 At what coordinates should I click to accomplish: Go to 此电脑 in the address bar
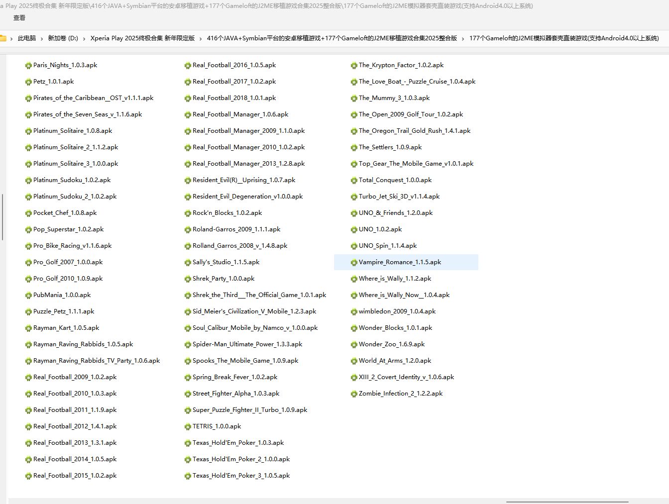pos(27,38)
